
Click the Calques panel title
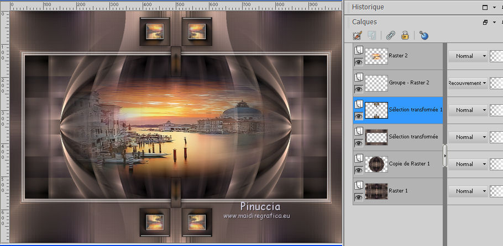(364, 22)
